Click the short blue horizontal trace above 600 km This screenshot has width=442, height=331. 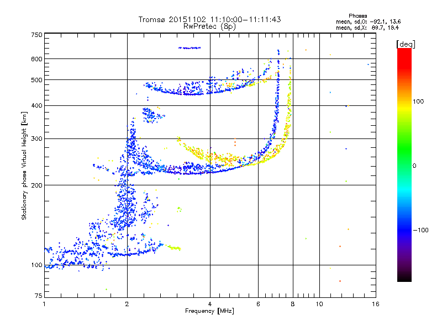pos(190,48)
